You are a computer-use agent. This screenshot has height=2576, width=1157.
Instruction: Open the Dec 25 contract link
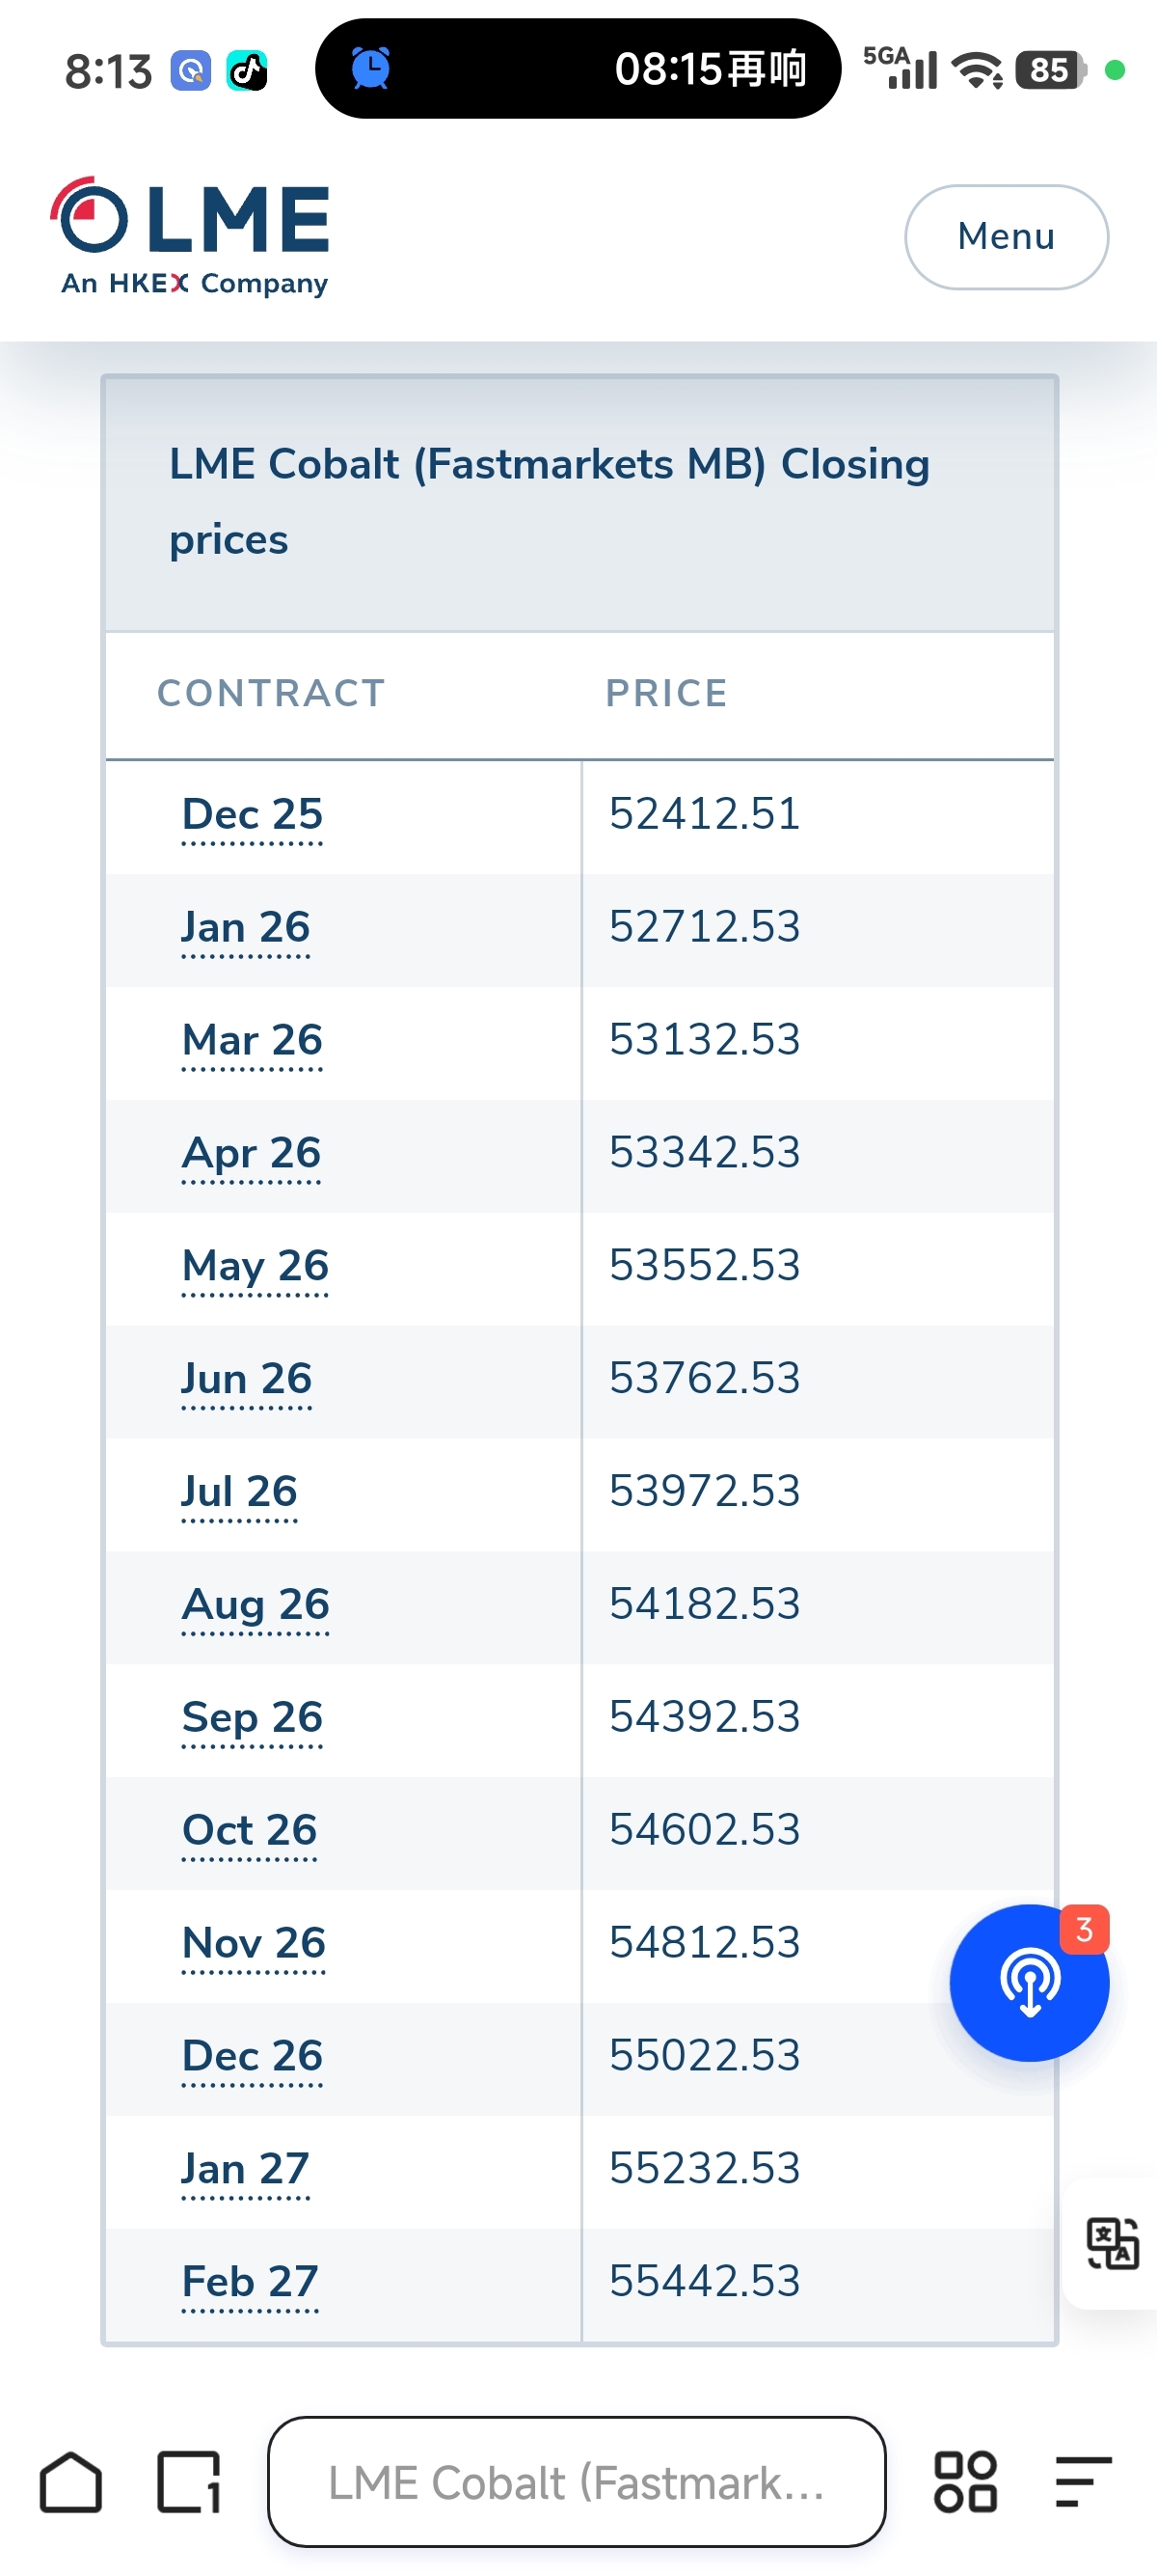point(252,815)
